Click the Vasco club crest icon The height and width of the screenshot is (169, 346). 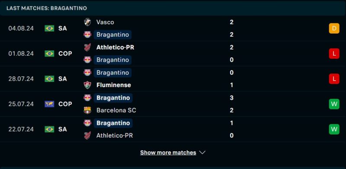(x=87, y=22)
